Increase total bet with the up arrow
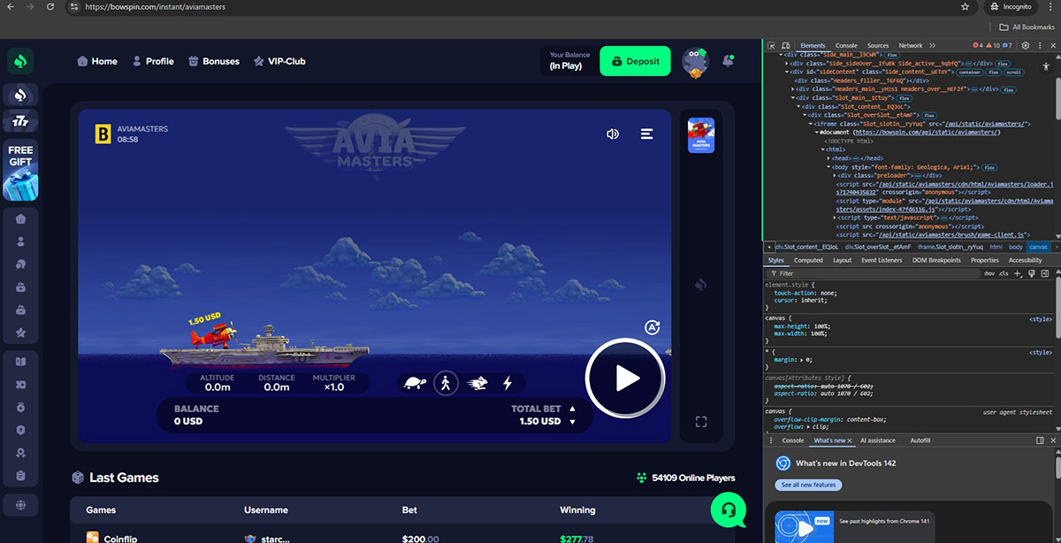 pos(572,409)
